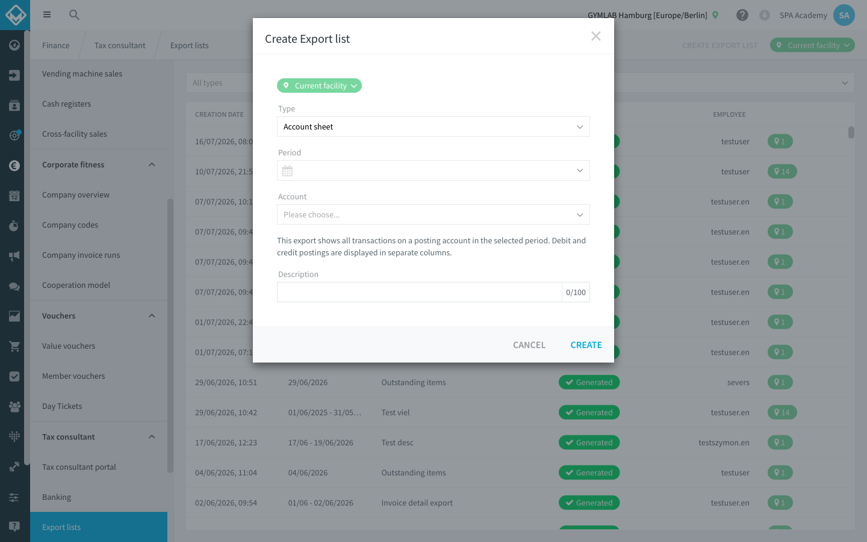Open dotted heart icon in sidebar

(x=14, y=436)
